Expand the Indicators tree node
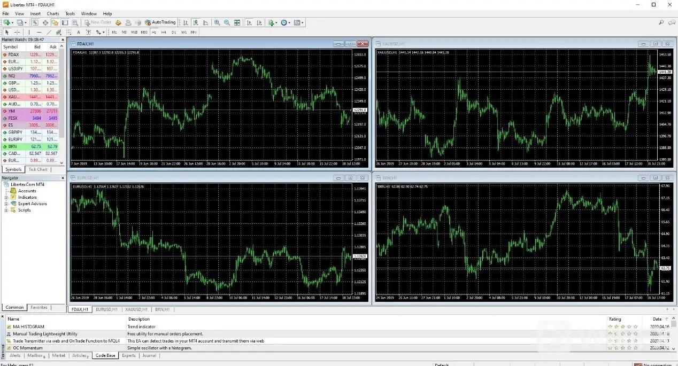The width and height of the screenshot is (678, 366). coord(6,197)
